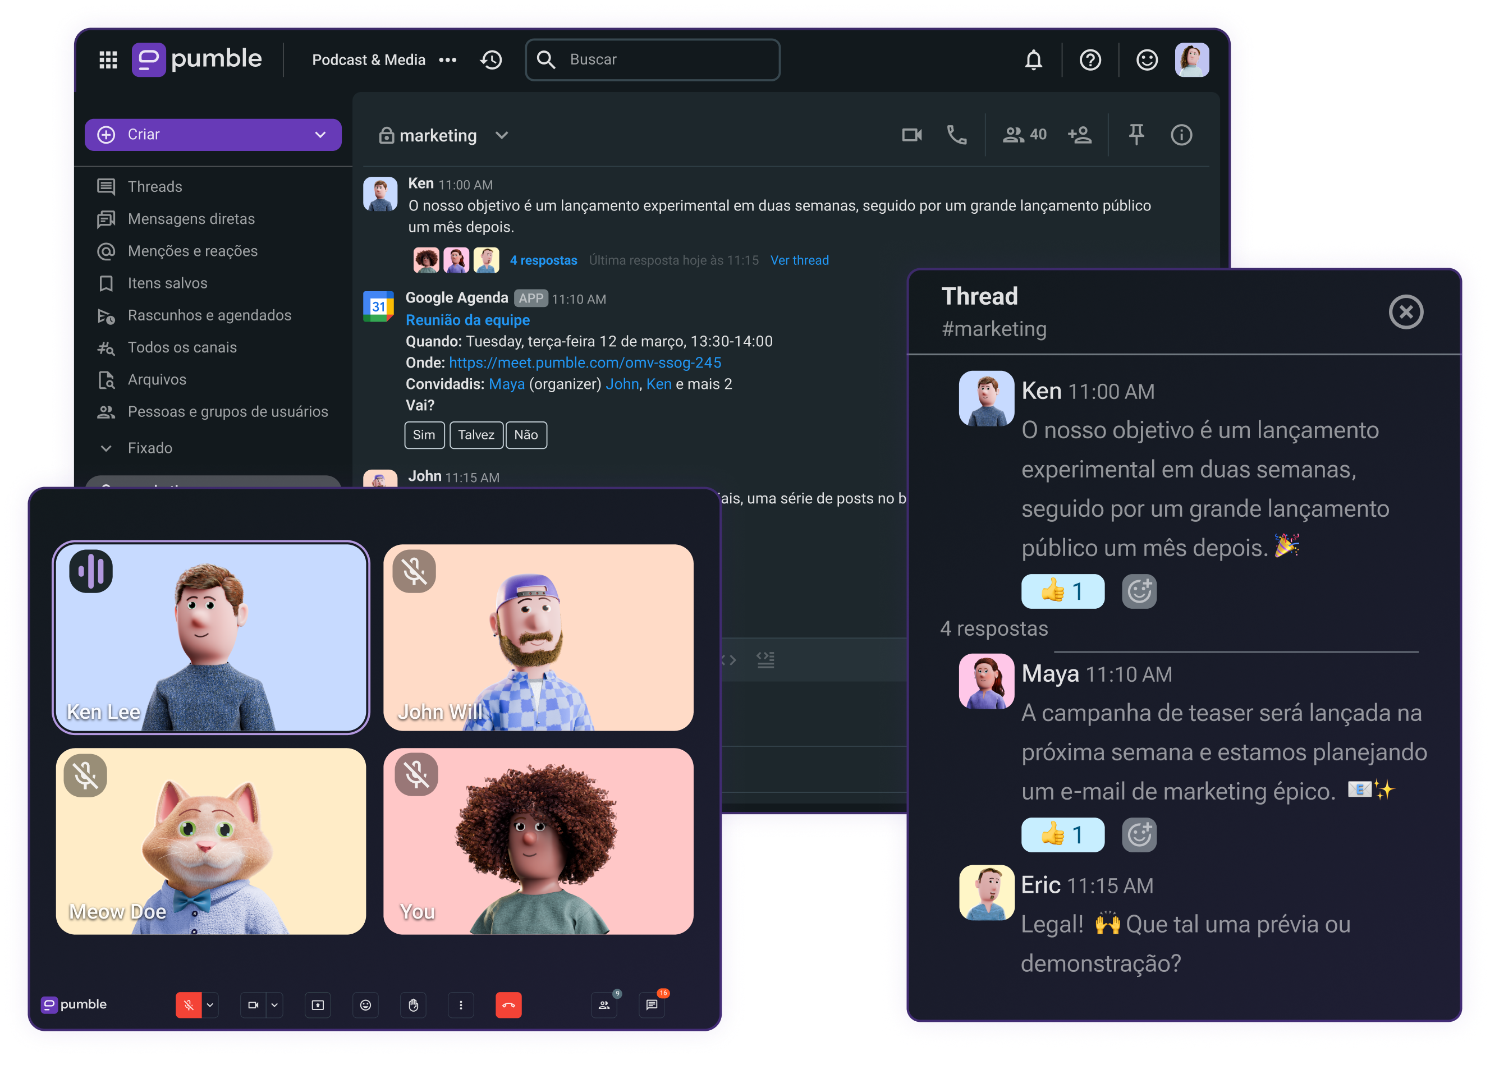This screenshot has height=1065, width=1490.
Task: Open marketing channel name dropdown
Action: pos(502,136)
